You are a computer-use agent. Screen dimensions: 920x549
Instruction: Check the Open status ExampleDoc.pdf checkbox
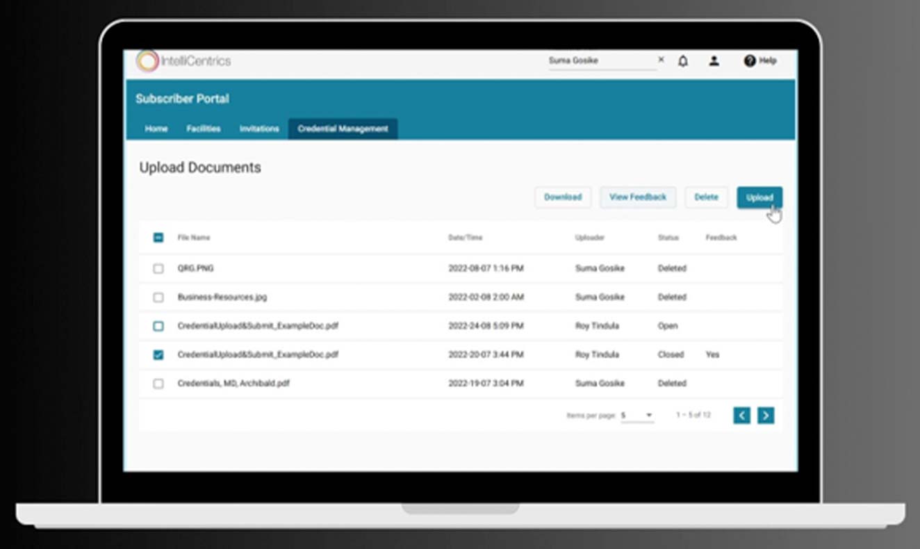pyautogui.click(x=158, y=326)
